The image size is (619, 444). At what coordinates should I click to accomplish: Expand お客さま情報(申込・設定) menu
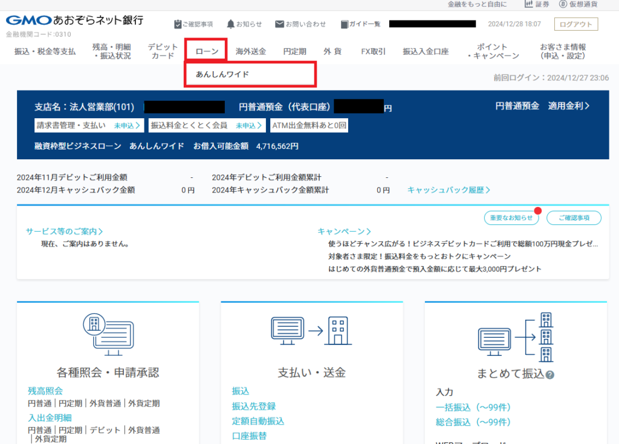pos(562,51)
